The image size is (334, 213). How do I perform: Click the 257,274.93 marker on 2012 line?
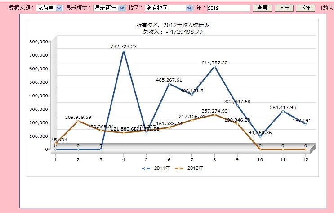[215, 115]
